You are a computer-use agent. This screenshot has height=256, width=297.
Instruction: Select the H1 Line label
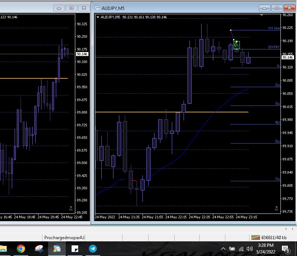274,28
